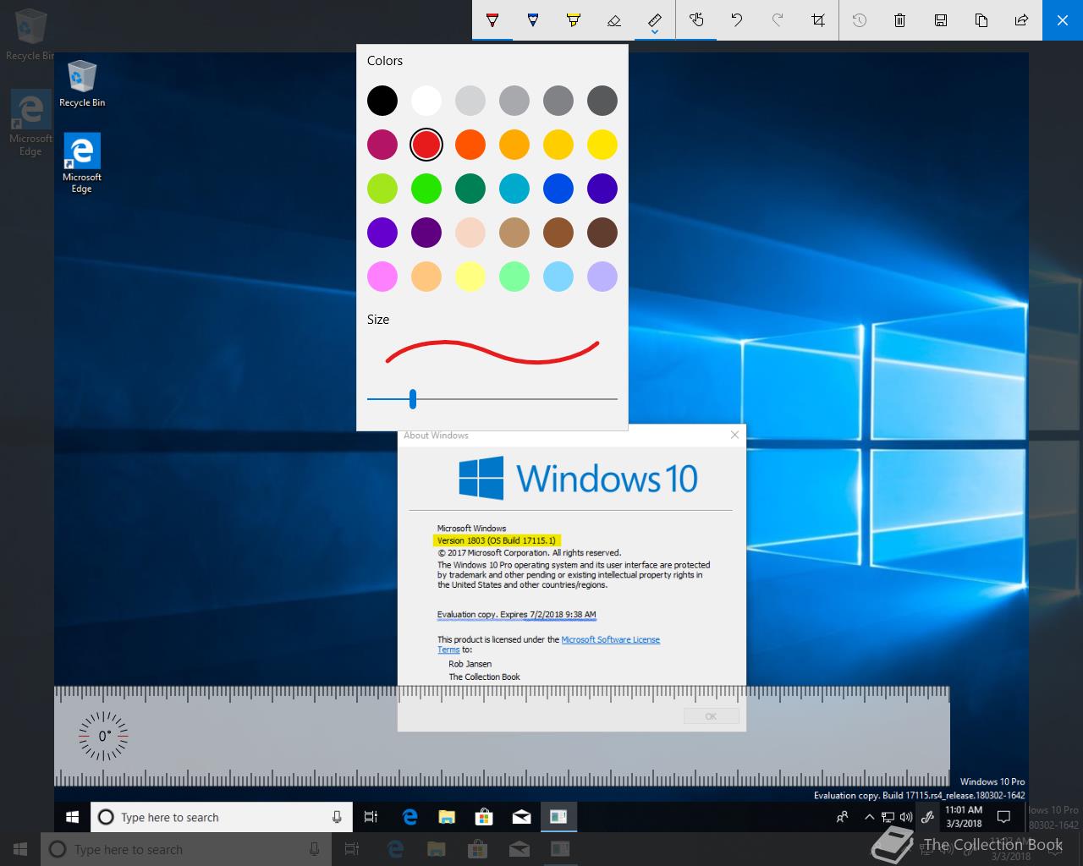Choose the eraser tool
Screen dimensions: 1083x866
point(614,19)
